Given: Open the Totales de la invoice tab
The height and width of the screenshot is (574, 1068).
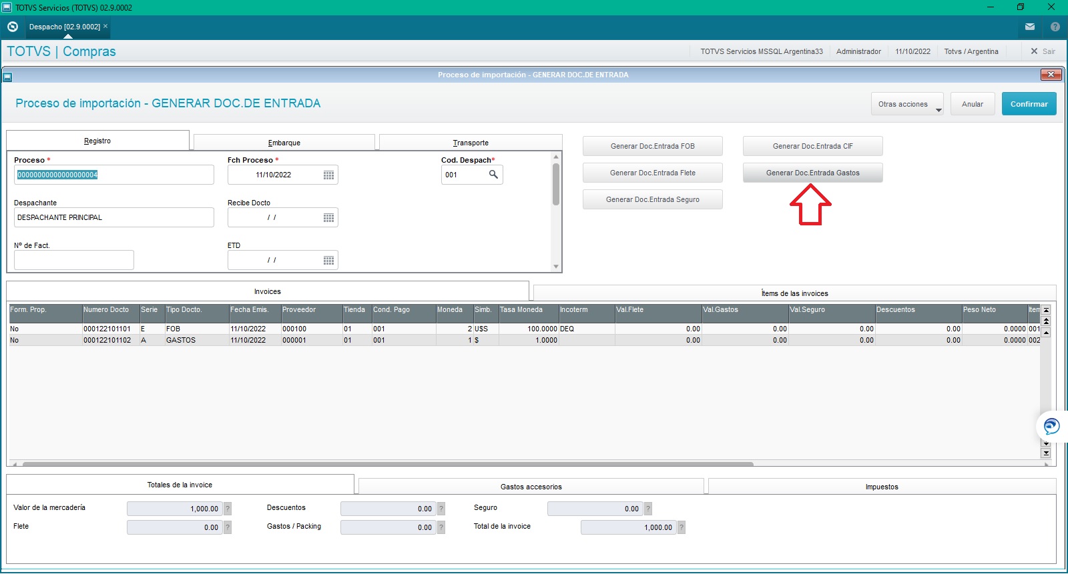Looking at the screenshot, I should coord(180,485).
